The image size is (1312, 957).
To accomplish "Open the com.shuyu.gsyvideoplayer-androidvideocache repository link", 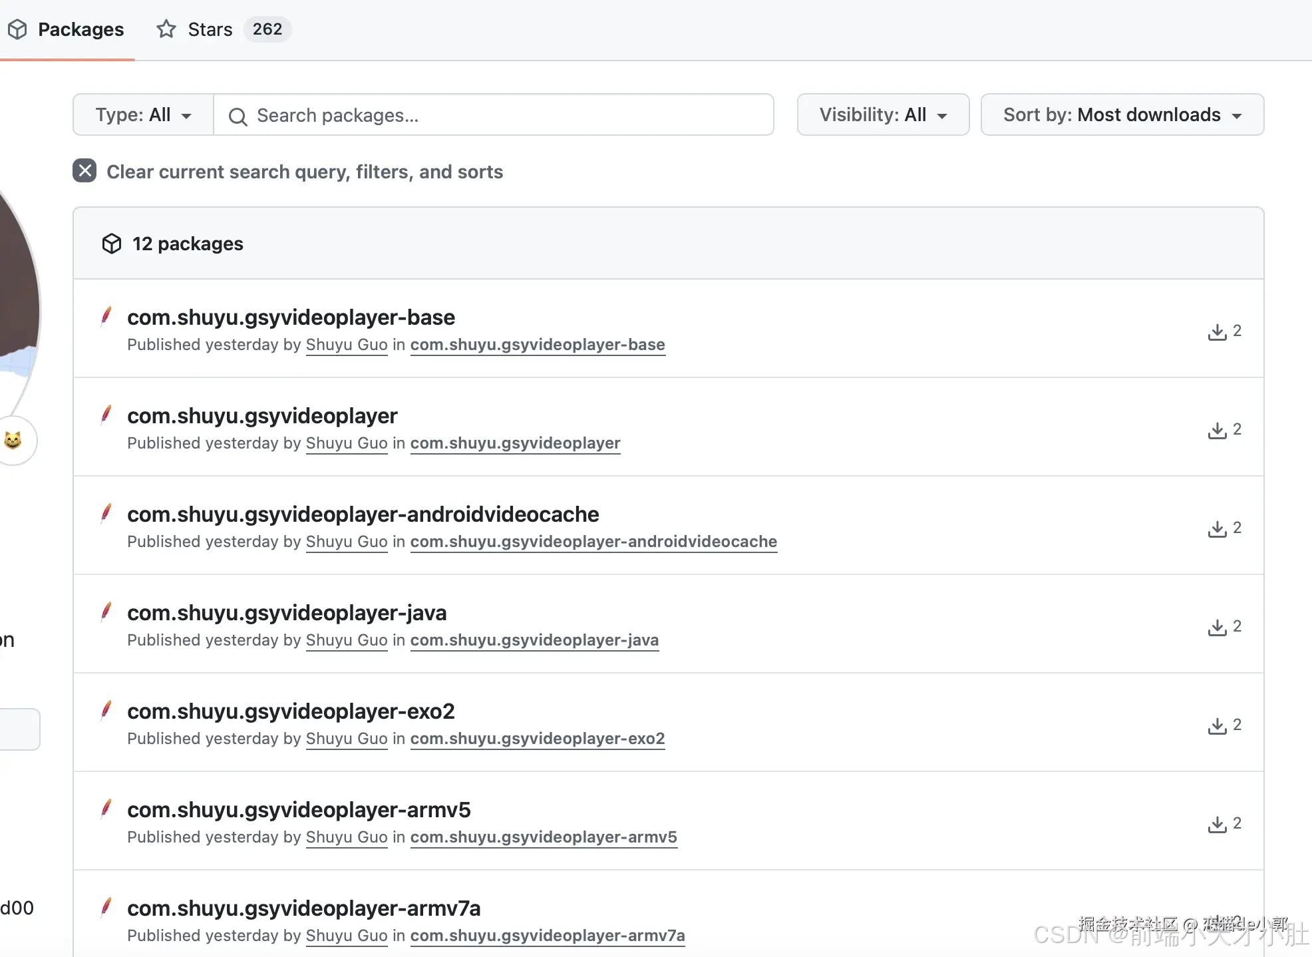I will 594,542.
